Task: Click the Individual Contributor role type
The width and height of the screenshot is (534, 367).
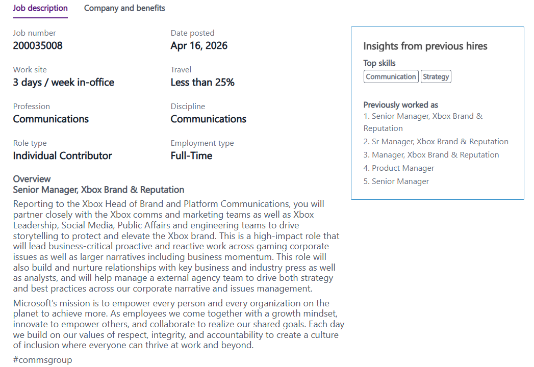Action: point(62,156)
